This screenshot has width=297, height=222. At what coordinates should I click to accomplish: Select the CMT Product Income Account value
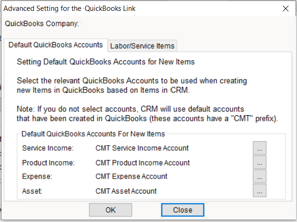pos(142,162)
